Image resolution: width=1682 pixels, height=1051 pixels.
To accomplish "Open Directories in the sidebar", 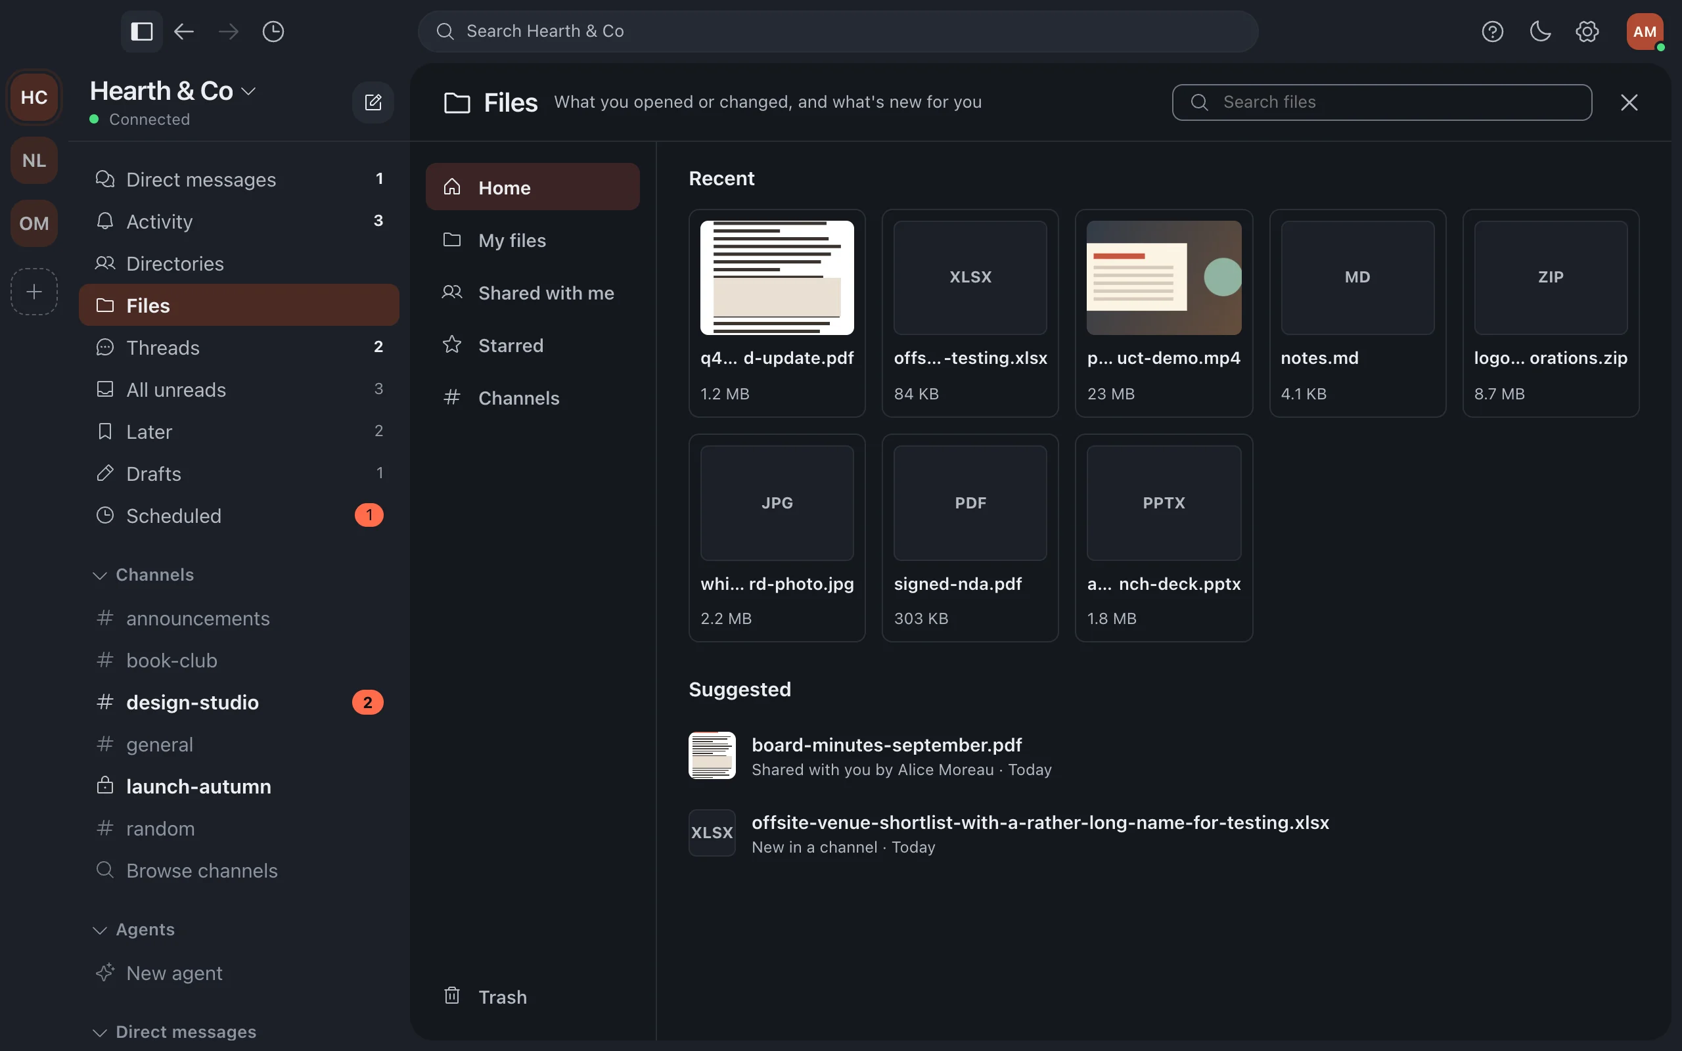I will (x=239, y=263).
